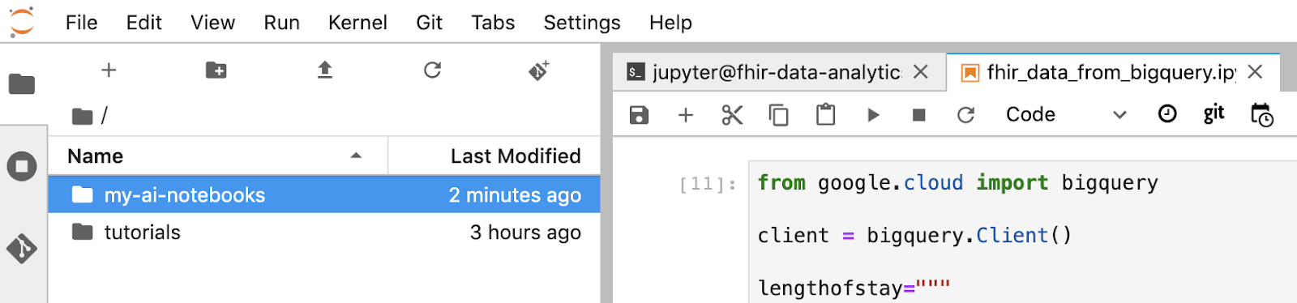Restart the kernel using the circular arrow
1297x303 pixels.
tap(965, 115)
